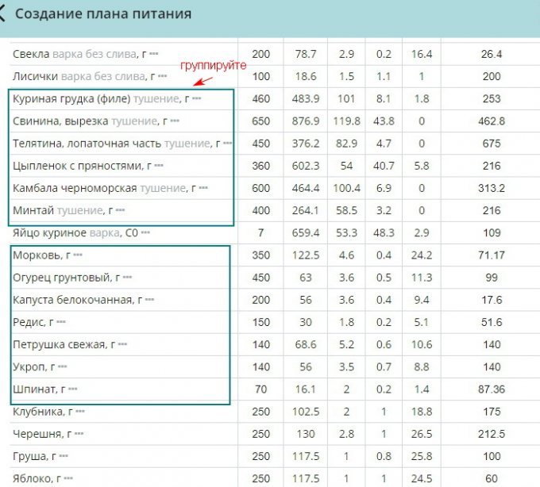The width and height of the screenshot is (540, 487).
Task: Click the three-dots icon beside Укроп
Action: [63, 368]
